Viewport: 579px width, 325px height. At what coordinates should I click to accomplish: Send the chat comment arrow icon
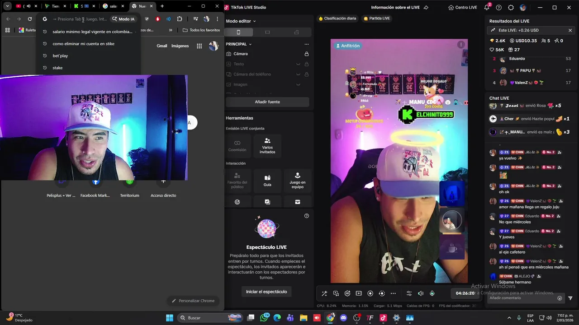(x=570, y=298)
